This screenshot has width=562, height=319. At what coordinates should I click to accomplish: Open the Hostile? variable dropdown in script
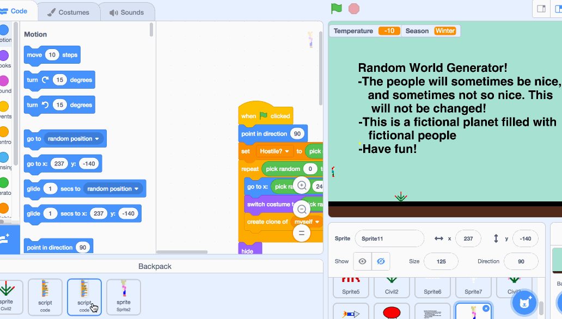point(274,151)
